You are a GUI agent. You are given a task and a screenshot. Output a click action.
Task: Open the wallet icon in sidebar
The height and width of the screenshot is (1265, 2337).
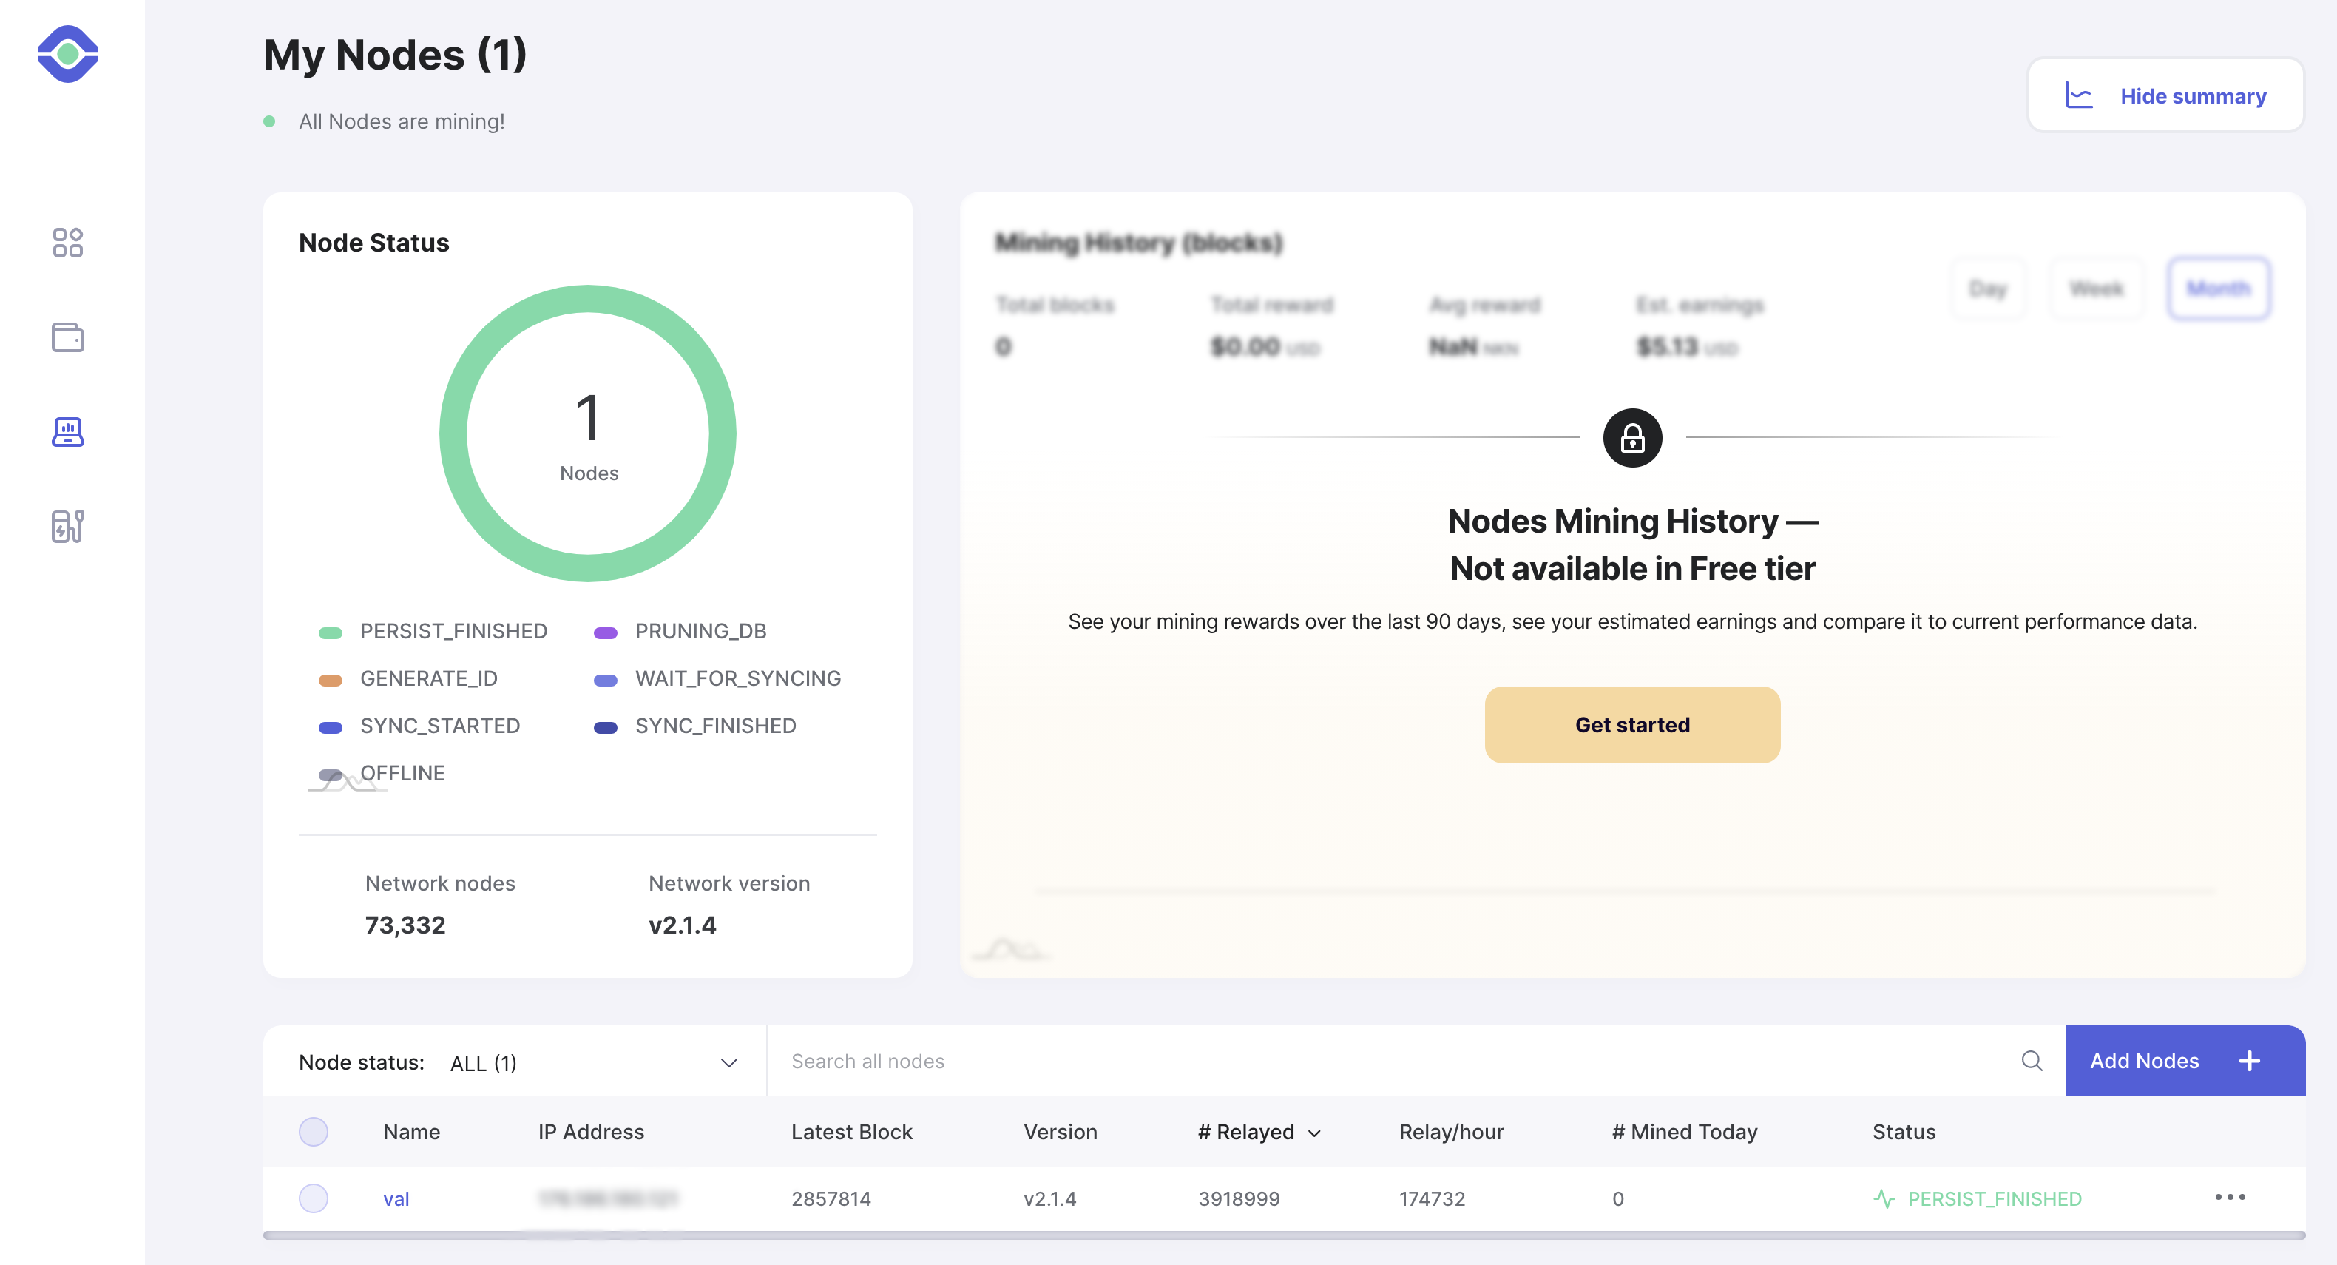[67, 337]
